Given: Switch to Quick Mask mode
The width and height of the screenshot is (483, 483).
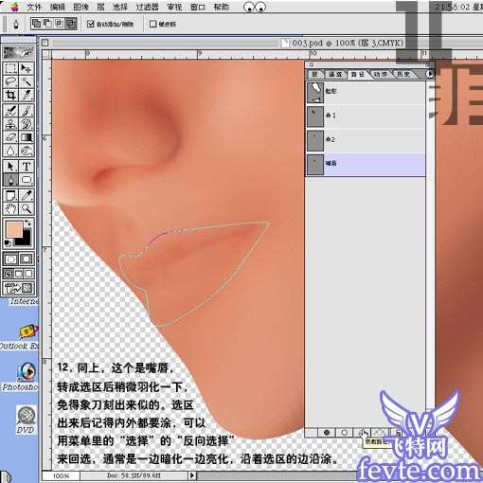Looking at the screenshot, I should tap(27, 259).
